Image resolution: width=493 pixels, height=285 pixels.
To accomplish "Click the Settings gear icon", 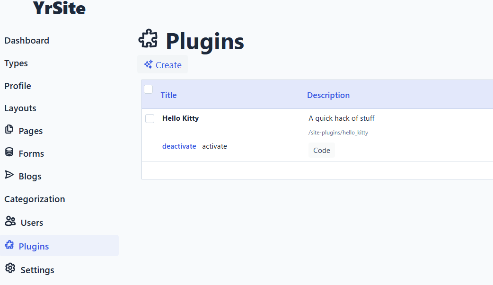I will pyautogui.click(x=10, y=268).
